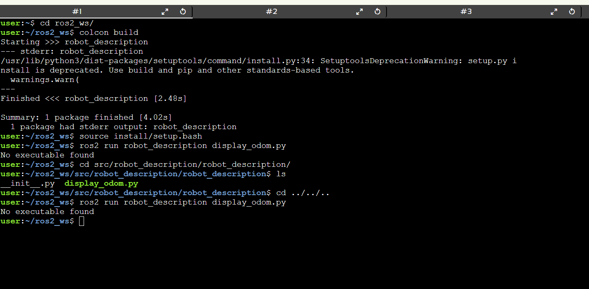The height and width of the screenshot is (289, 589).
Task: Click the terminal cursor at the last prompt
Action: pos(82,221)
